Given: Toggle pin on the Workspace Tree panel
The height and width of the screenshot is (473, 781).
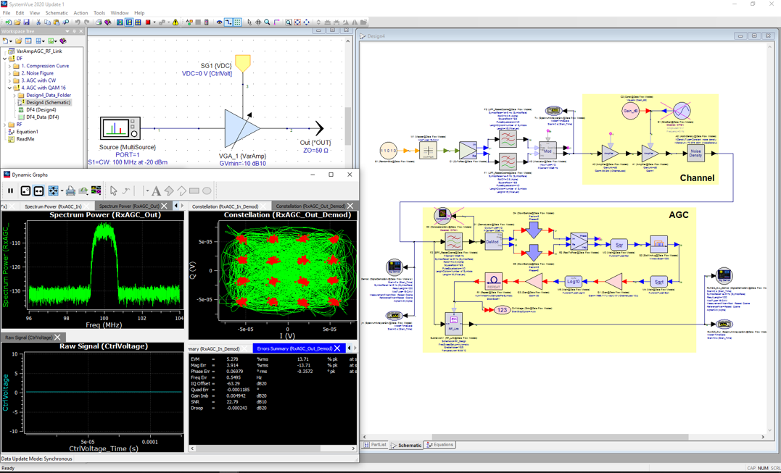Looking at the screenshot, I should (x=73, y=32).
